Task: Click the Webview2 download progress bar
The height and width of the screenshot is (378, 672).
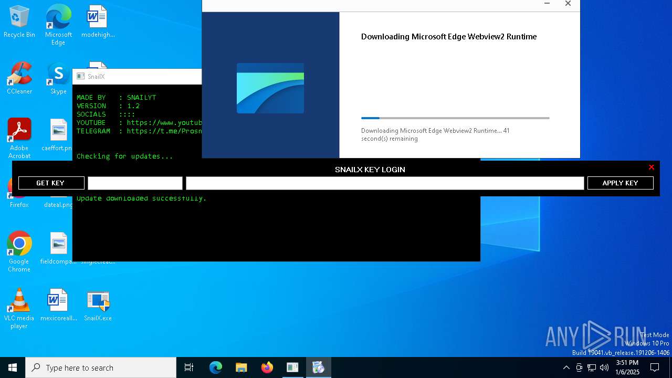Action: (x=455, y=118)
